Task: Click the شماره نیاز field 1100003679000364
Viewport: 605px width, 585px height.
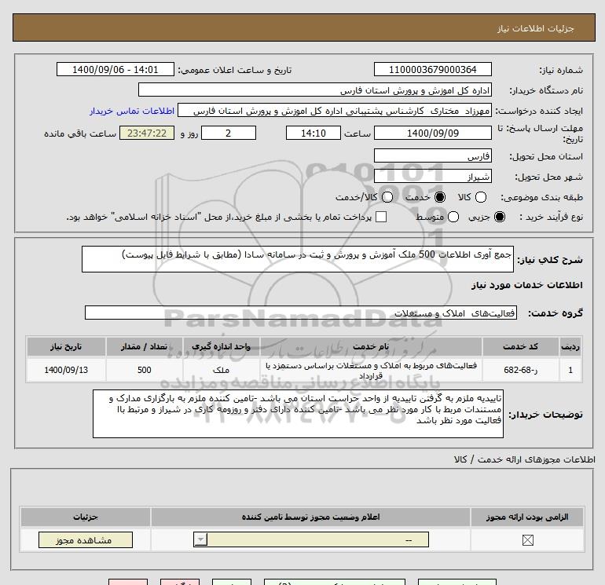Action: tap(432, 69)
